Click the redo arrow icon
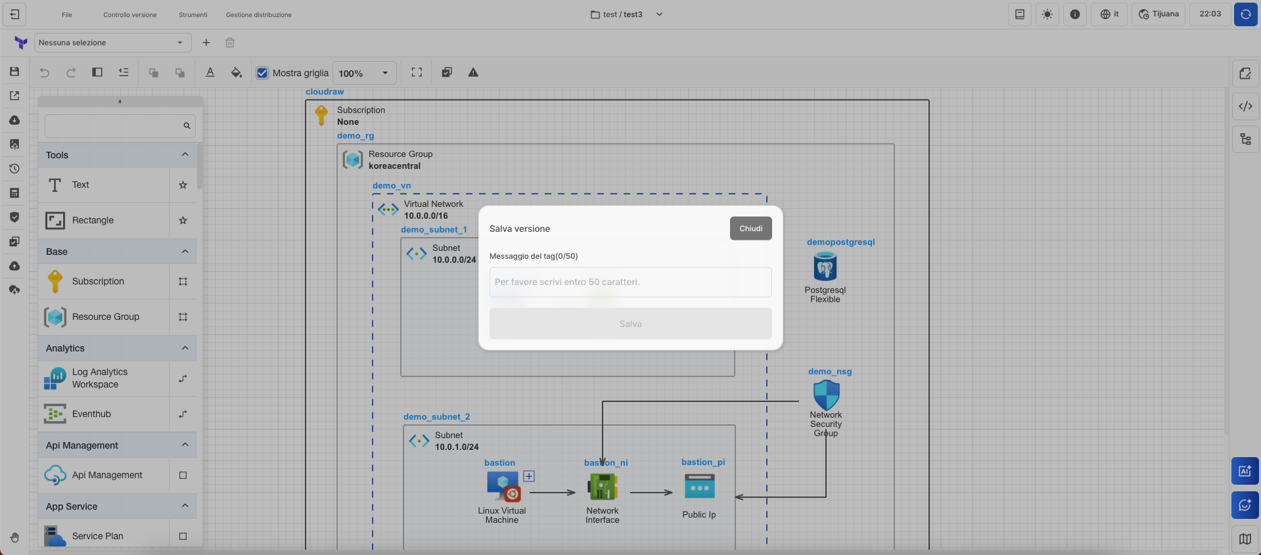The width and height of the screenshot is (1261, 555). tap(71, 73)
